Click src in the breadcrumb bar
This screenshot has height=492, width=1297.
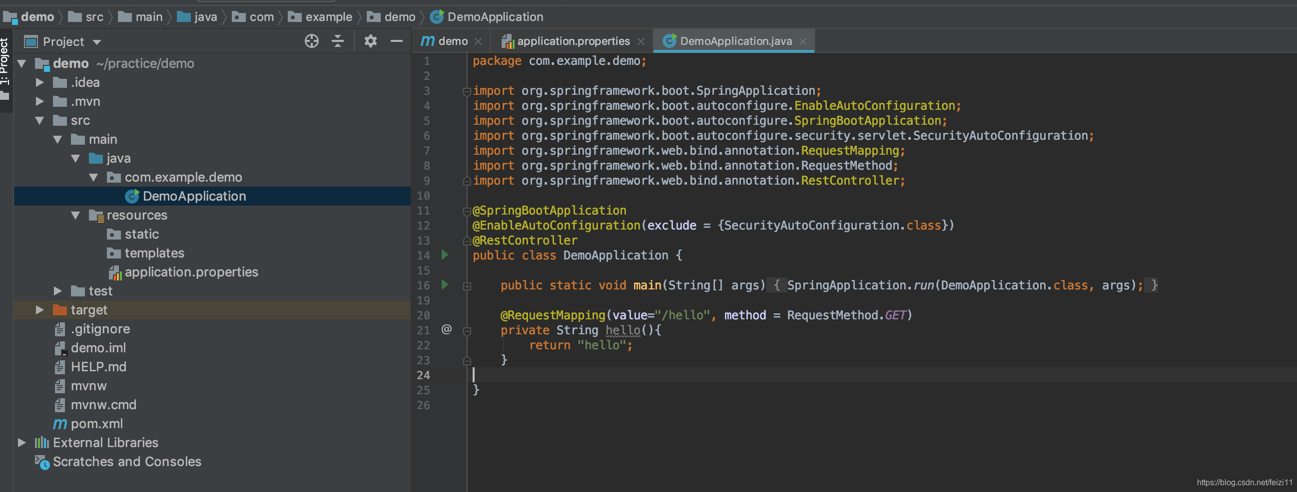(85, 16)
